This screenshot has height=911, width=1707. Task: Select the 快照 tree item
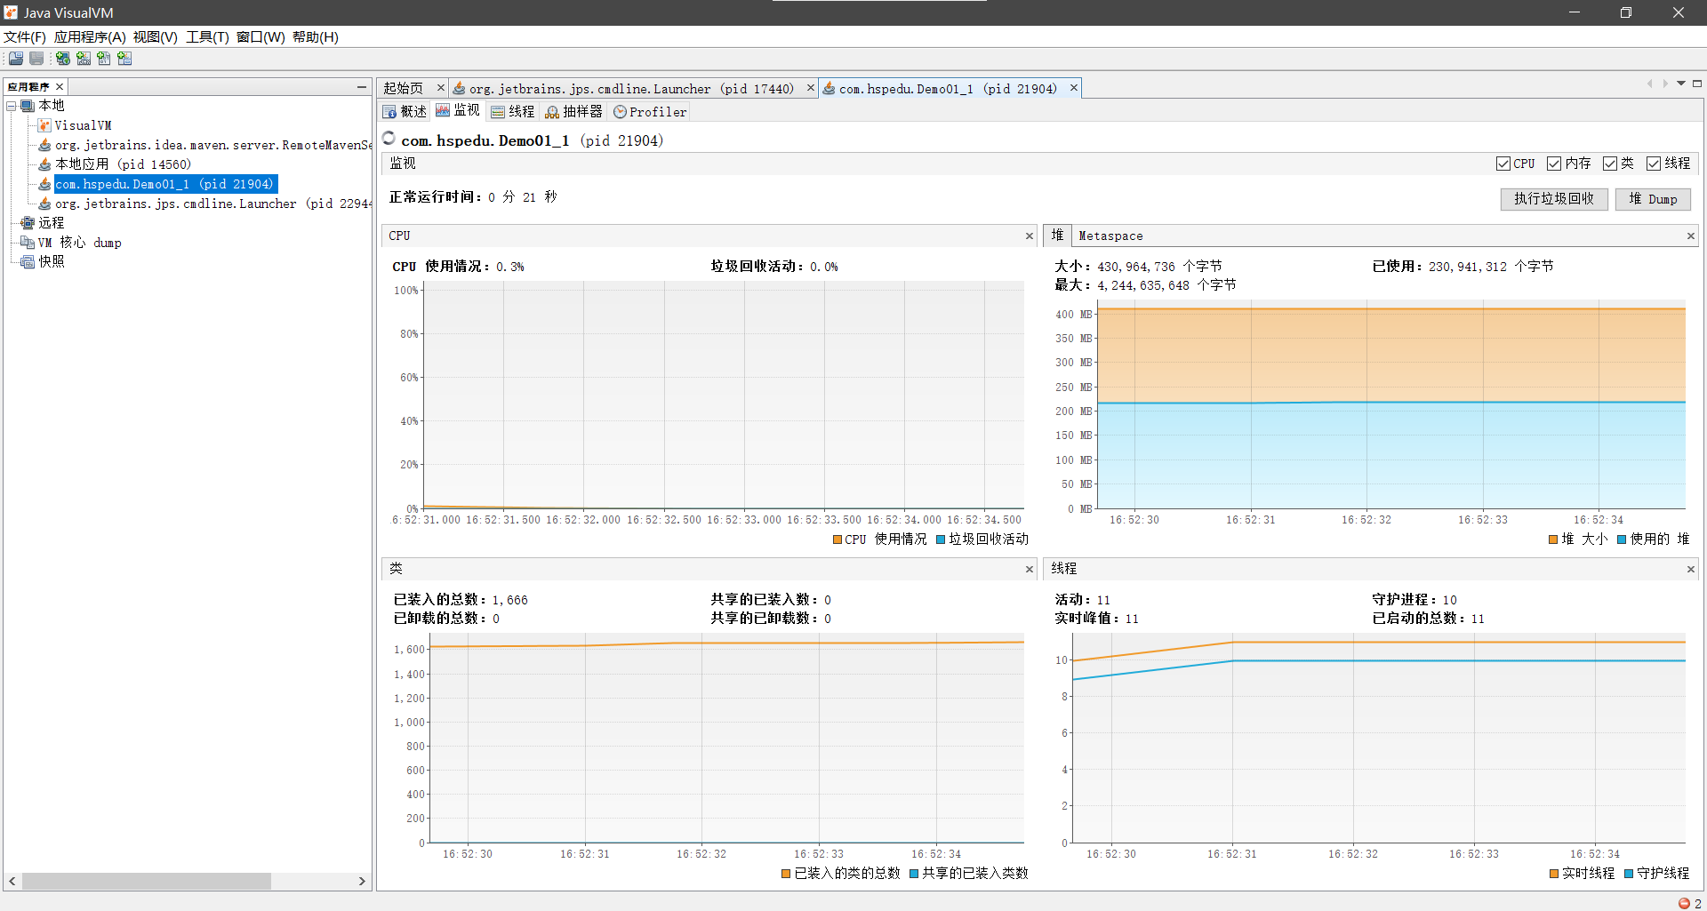coord(52,262)
